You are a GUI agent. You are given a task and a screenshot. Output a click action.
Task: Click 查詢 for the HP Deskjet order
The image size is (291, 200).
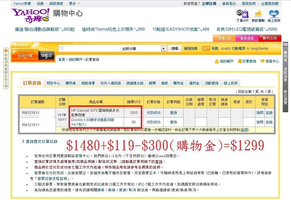tap(173, 113)
